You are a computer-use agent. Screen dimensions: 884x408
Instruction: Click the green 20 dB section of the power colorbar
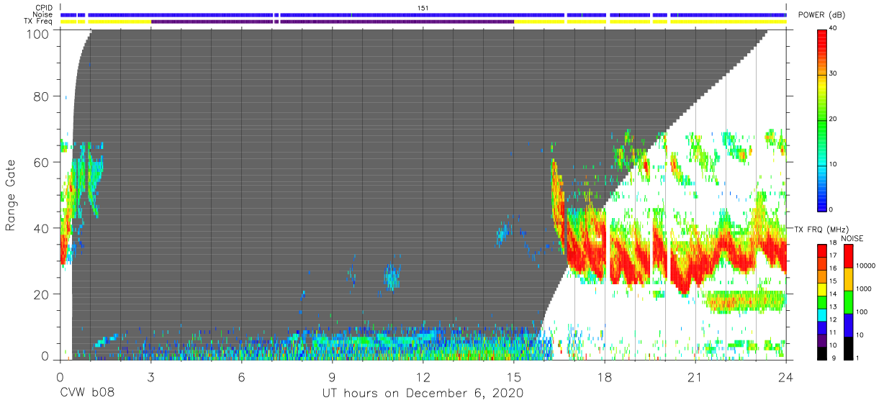821,119
